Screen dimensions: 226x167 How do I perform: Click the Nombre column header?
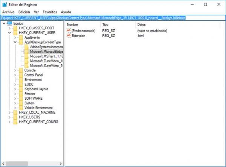pos(83,24)
